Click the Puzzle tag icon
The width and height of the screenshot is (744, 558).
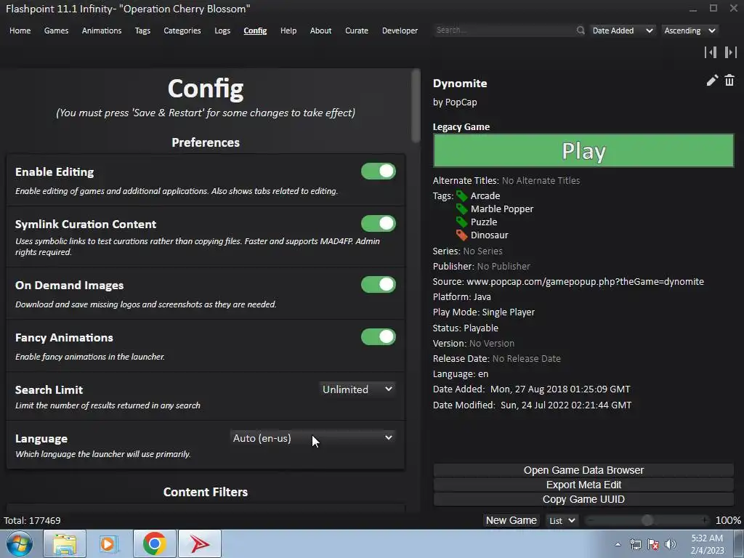point(461,222)
